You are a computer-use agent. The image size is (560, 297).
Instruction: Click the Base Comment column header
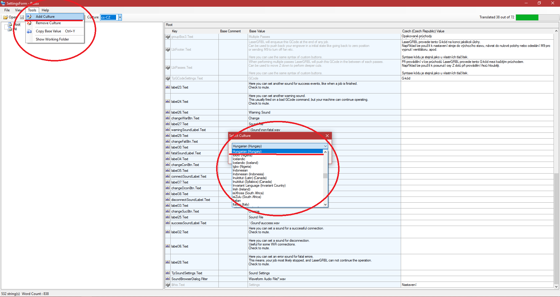click(233, 31)
